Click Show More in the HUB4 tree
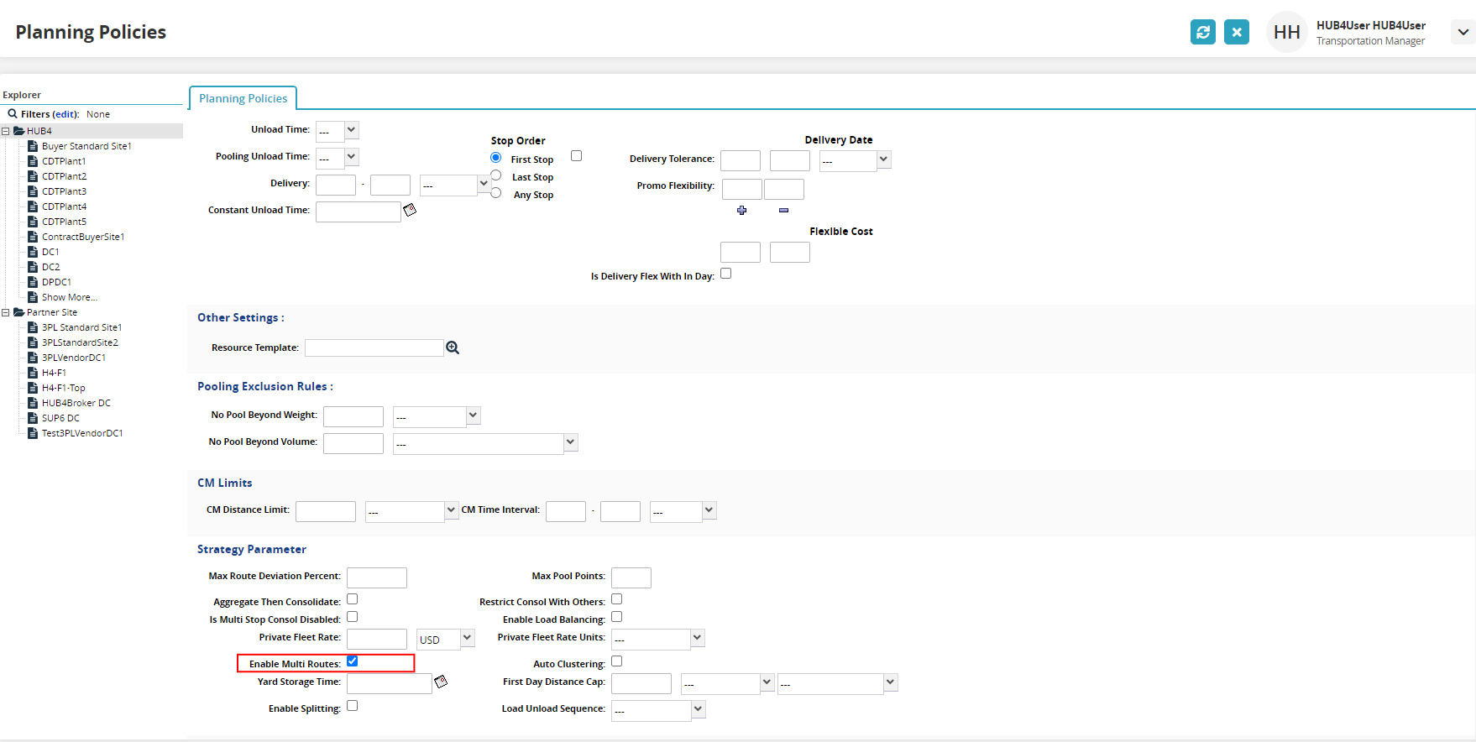 (69, 297)
